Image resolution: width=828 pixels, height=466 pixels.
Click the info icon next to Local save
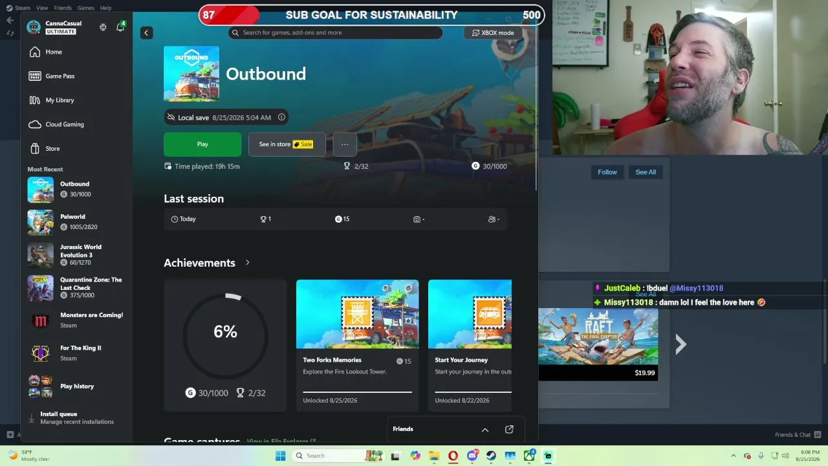click(281, 117)
